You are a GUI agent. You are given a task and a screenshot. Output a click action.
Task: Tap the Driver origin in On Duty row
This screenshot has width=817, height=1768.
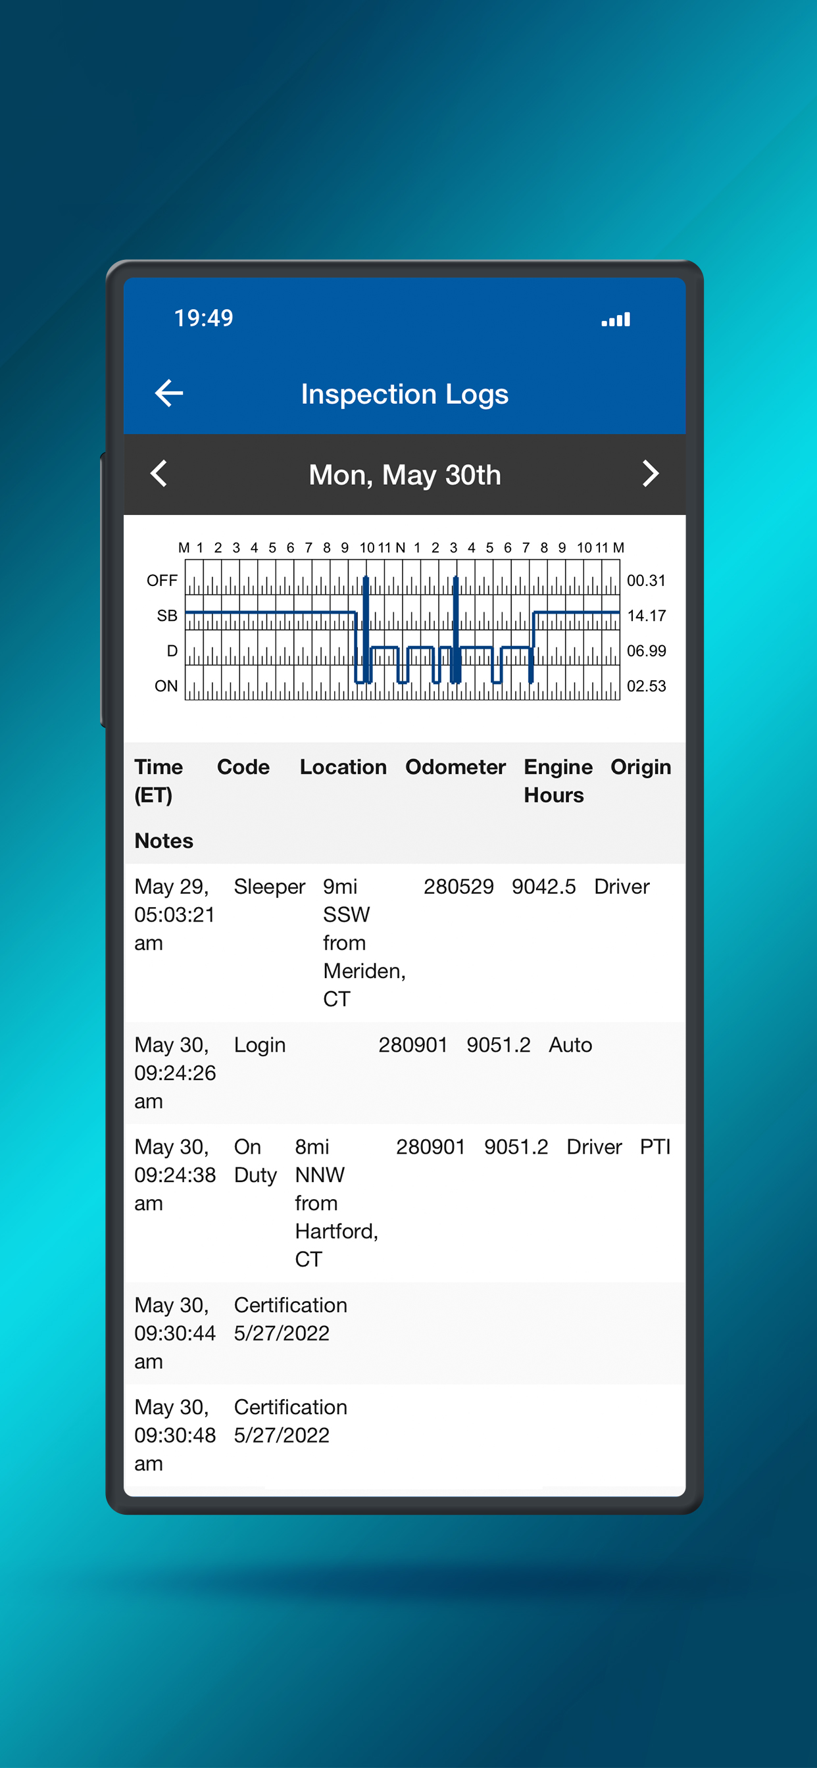tap(594, 1147)
